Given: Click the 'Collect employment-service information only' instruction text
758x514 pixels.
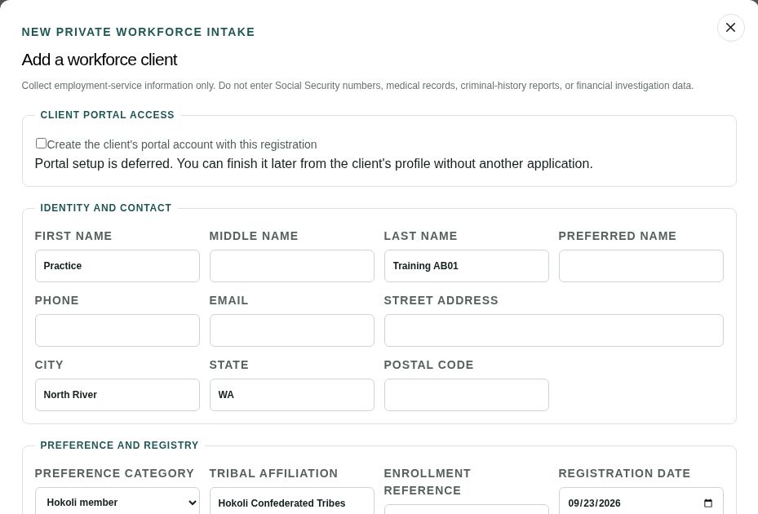Looking at the screenshot, I should pyautogui.click(x=357, y=86).
